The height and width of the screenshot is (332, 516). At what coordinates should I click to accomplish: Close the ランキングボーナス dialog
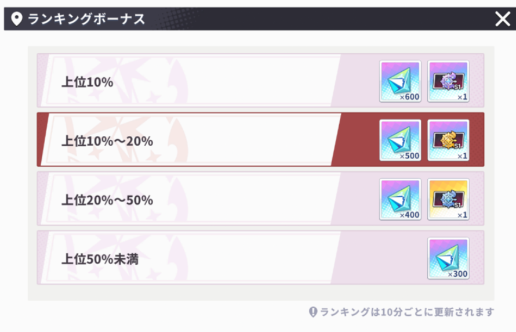coord(502,19)
